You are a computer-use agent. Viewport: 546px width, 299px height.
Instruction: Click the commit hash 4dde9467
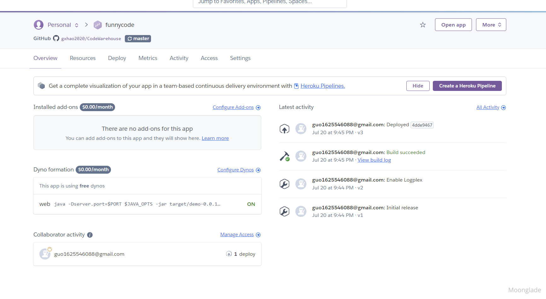[422, 125]
